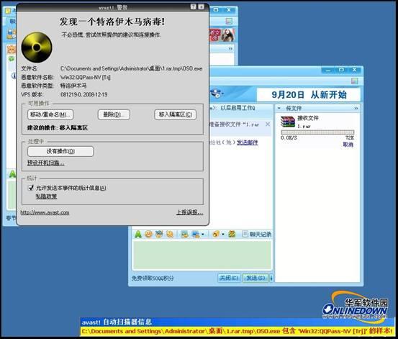This screenshot has width=398, height=339.
Task: Click the screen capture icon in chat toolbar
Action: click(x=196, y=234)
